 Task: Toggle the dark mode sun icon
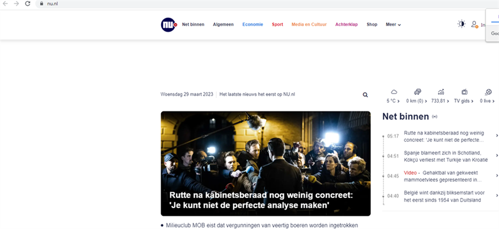click(462, 24)
